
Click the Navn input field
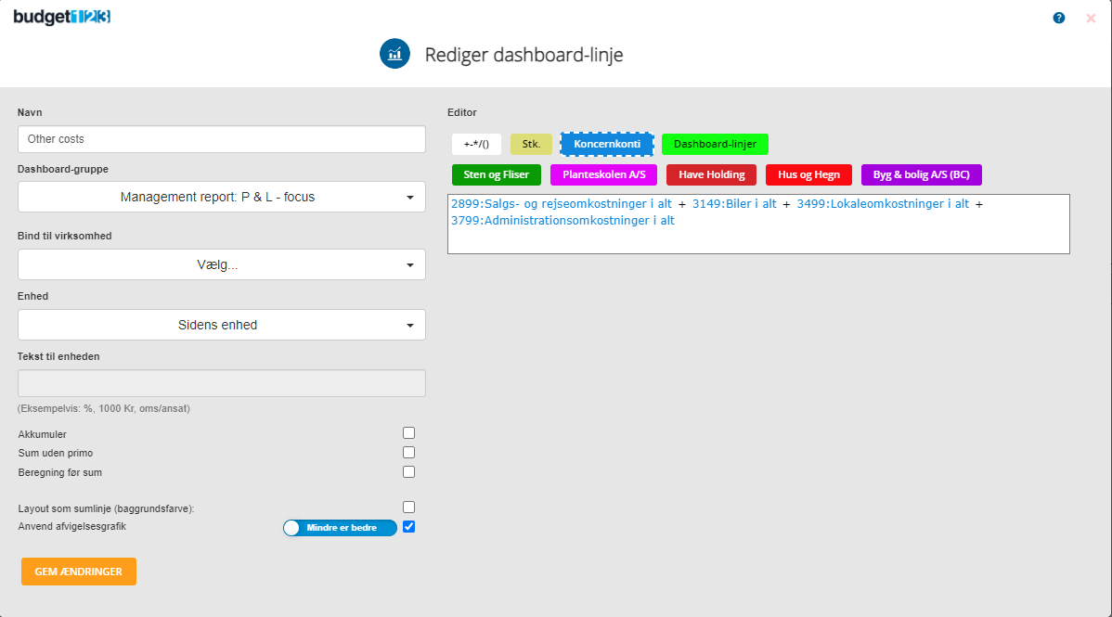tap(222, 139)
